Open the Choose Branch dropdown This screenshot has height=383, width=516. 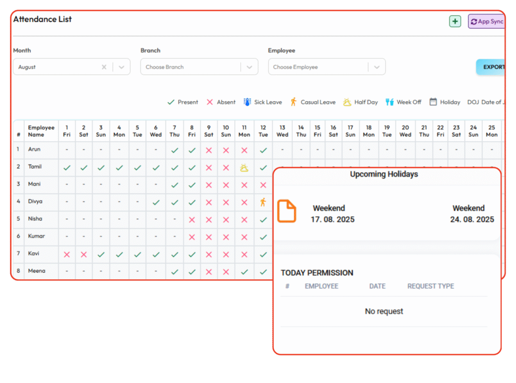199,67
